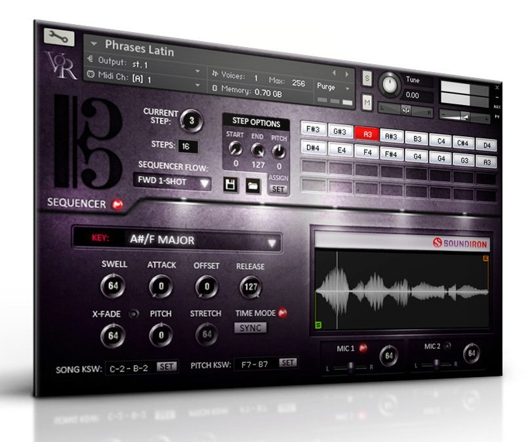Select the D#4 step

(x=313, y=148)
